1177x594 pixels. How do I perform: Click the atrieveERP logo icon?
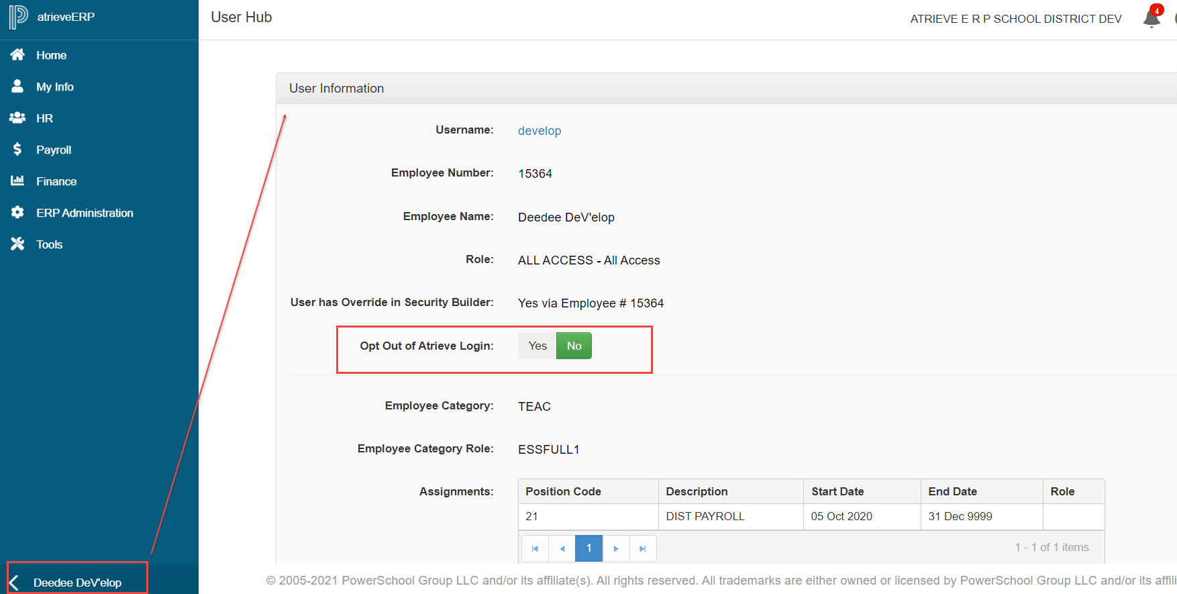pos(18,17)
